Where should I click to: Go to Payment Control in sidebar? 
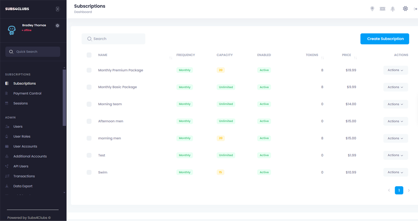coord(27,94)
